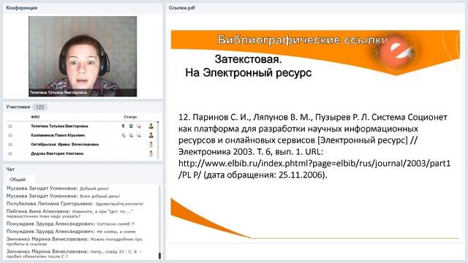This screenshot has width=468, height=263.
Task: Click chat message "Всем добрый день!"
Action: [99, 197]
